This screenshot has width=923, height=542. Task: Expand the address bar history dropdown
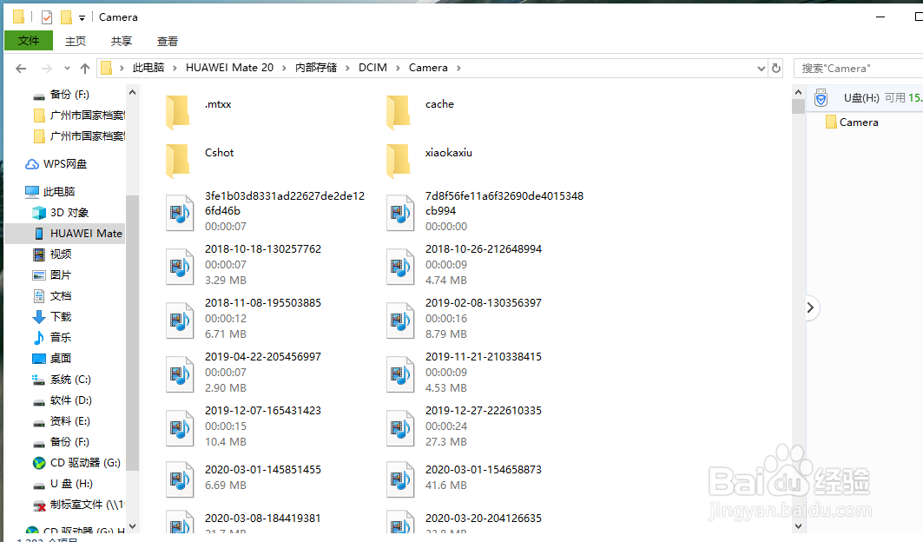coord(761,69)
